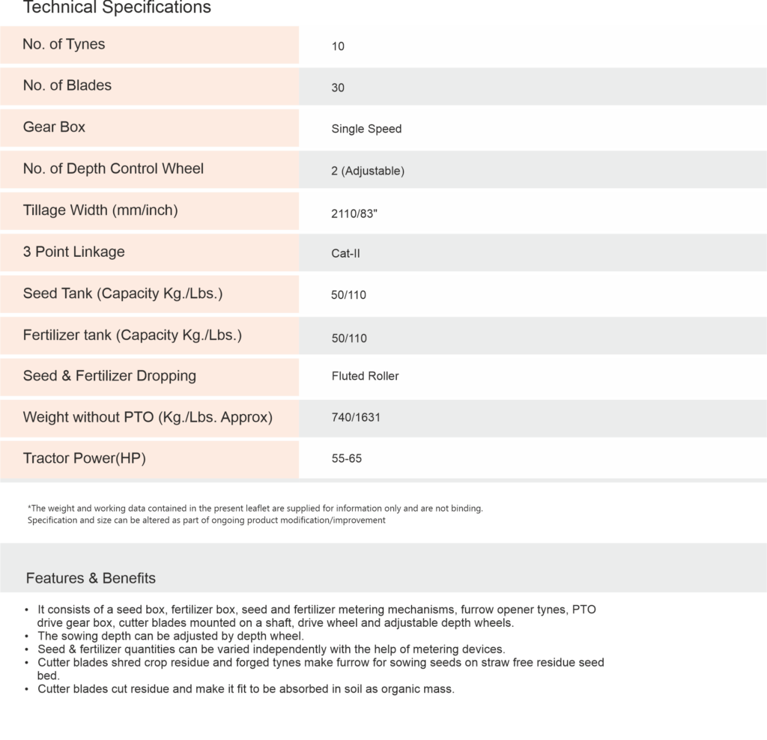Click the Features & Benefits heading
Screen dimensions: 767x740
(91, 578)
